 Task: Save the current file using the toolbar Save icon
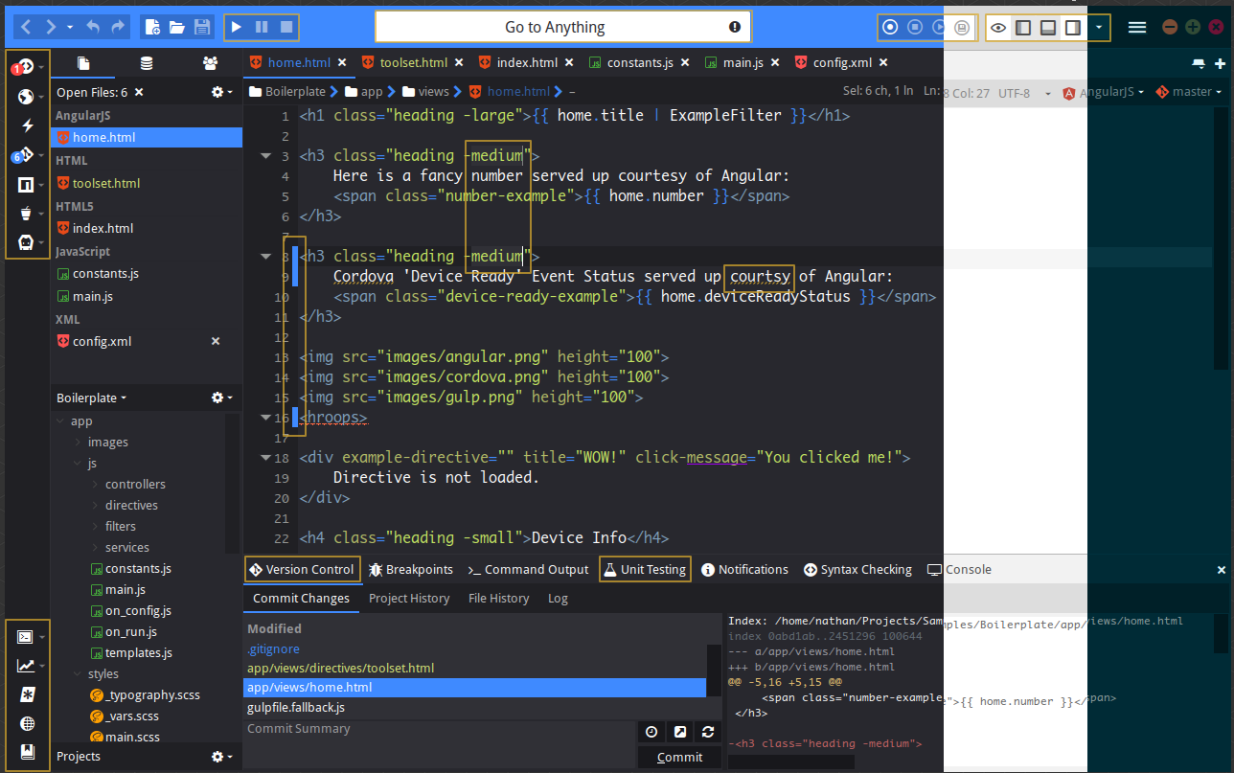[x=202, y=27]
